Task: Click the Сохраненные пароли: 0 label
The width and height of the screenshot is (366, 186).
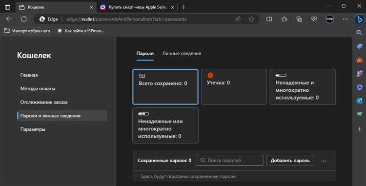Action: (164, 161)
